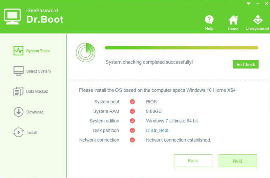Go Back to previous step
Viewport: 270px width, 178px height.
[x=193, y=161]
